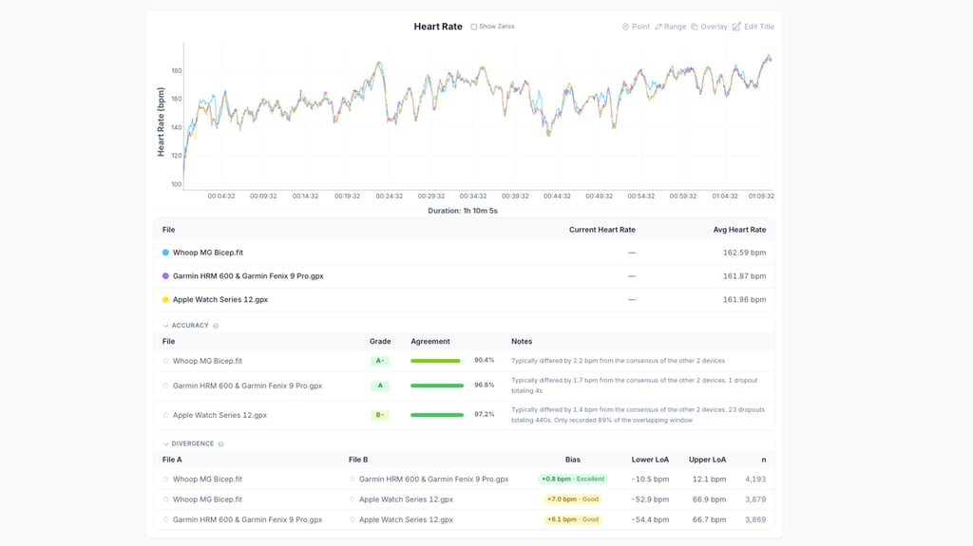Click the 162.59 bpm average value
Image resolution: width=973 pixels, height=546 pixels.
click(744, 253)
